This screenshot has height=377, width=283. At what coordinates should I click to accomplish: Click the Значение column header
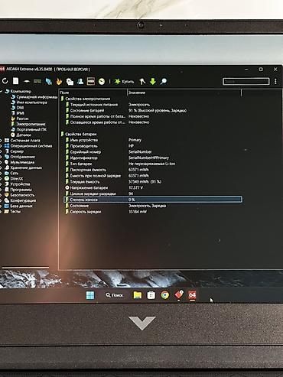[184, 93]
